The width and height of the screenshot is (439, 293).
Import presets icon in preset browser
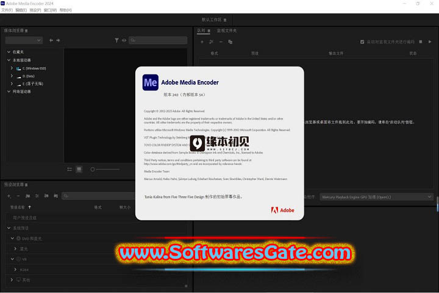[46, 196]
